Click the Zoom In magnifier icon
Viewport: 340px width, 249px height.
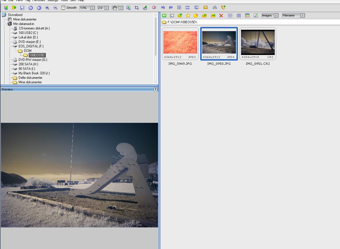[47, 8]
